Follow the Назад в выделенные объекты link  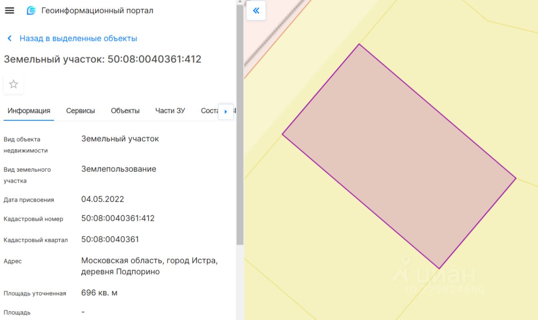point(78,39)
